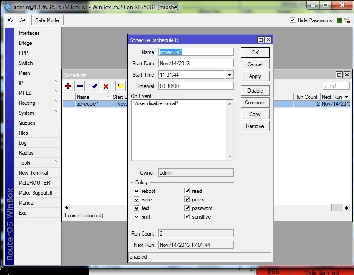Uncheck the Hide Passwords checkbox
354x275 pixels.
(292, 20)
